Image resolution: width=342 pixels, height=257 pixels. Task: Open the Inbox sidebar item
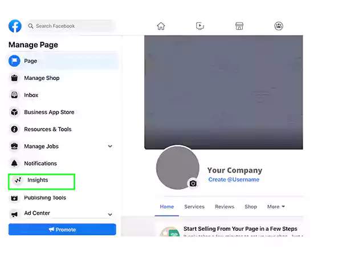31,95
